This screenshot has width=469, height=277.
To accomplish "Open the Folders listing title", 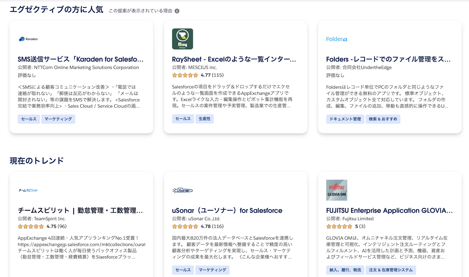I will [388, 59].
